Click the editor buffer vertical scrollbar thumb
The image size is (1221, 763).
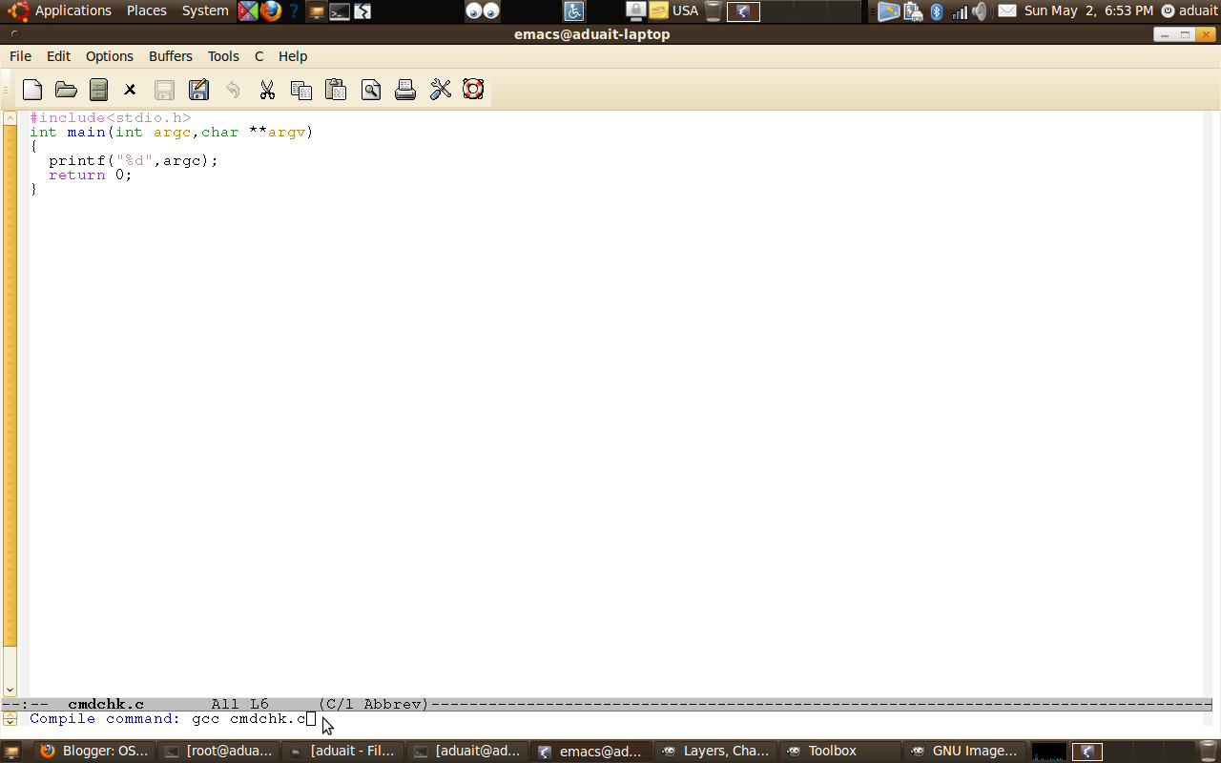pos(10,386)
